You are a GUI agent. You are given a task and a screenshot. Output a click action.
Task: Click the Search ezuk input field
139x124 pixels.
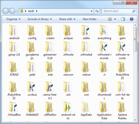point(117,11)
